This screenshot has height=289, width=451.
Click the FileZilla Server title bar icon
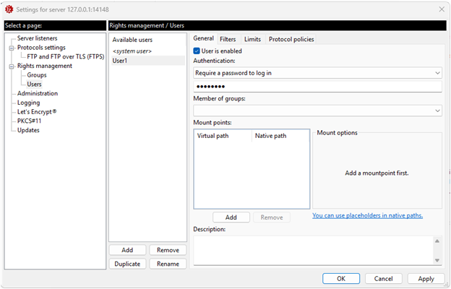pos(8,8)
